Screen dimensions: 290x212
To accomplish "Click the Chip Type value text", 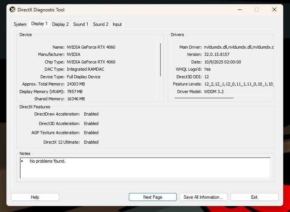I will click(91, 62).
